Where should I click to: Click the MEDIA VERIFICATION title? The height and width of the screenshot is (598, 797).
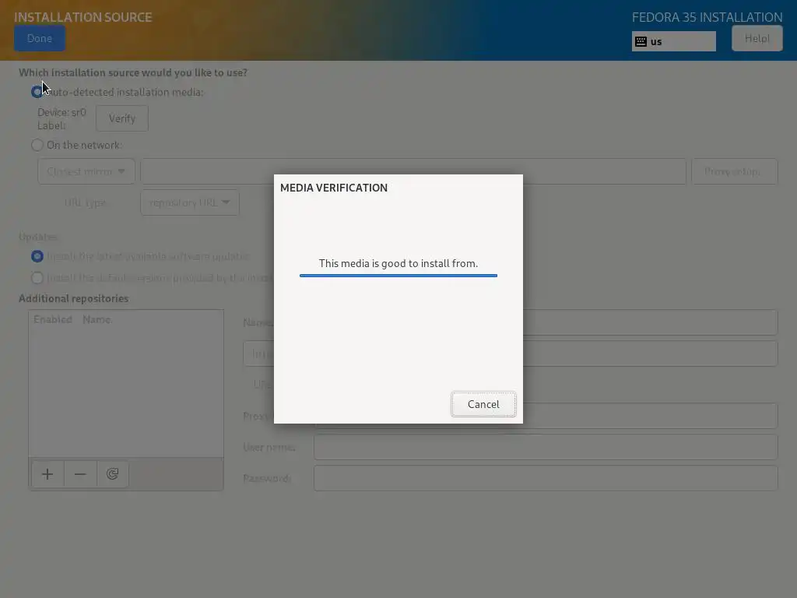click(334, 188)
